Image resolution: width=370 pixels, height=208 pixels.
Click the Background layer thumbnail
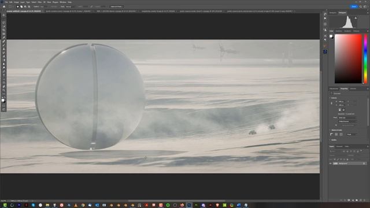point(335,164)
